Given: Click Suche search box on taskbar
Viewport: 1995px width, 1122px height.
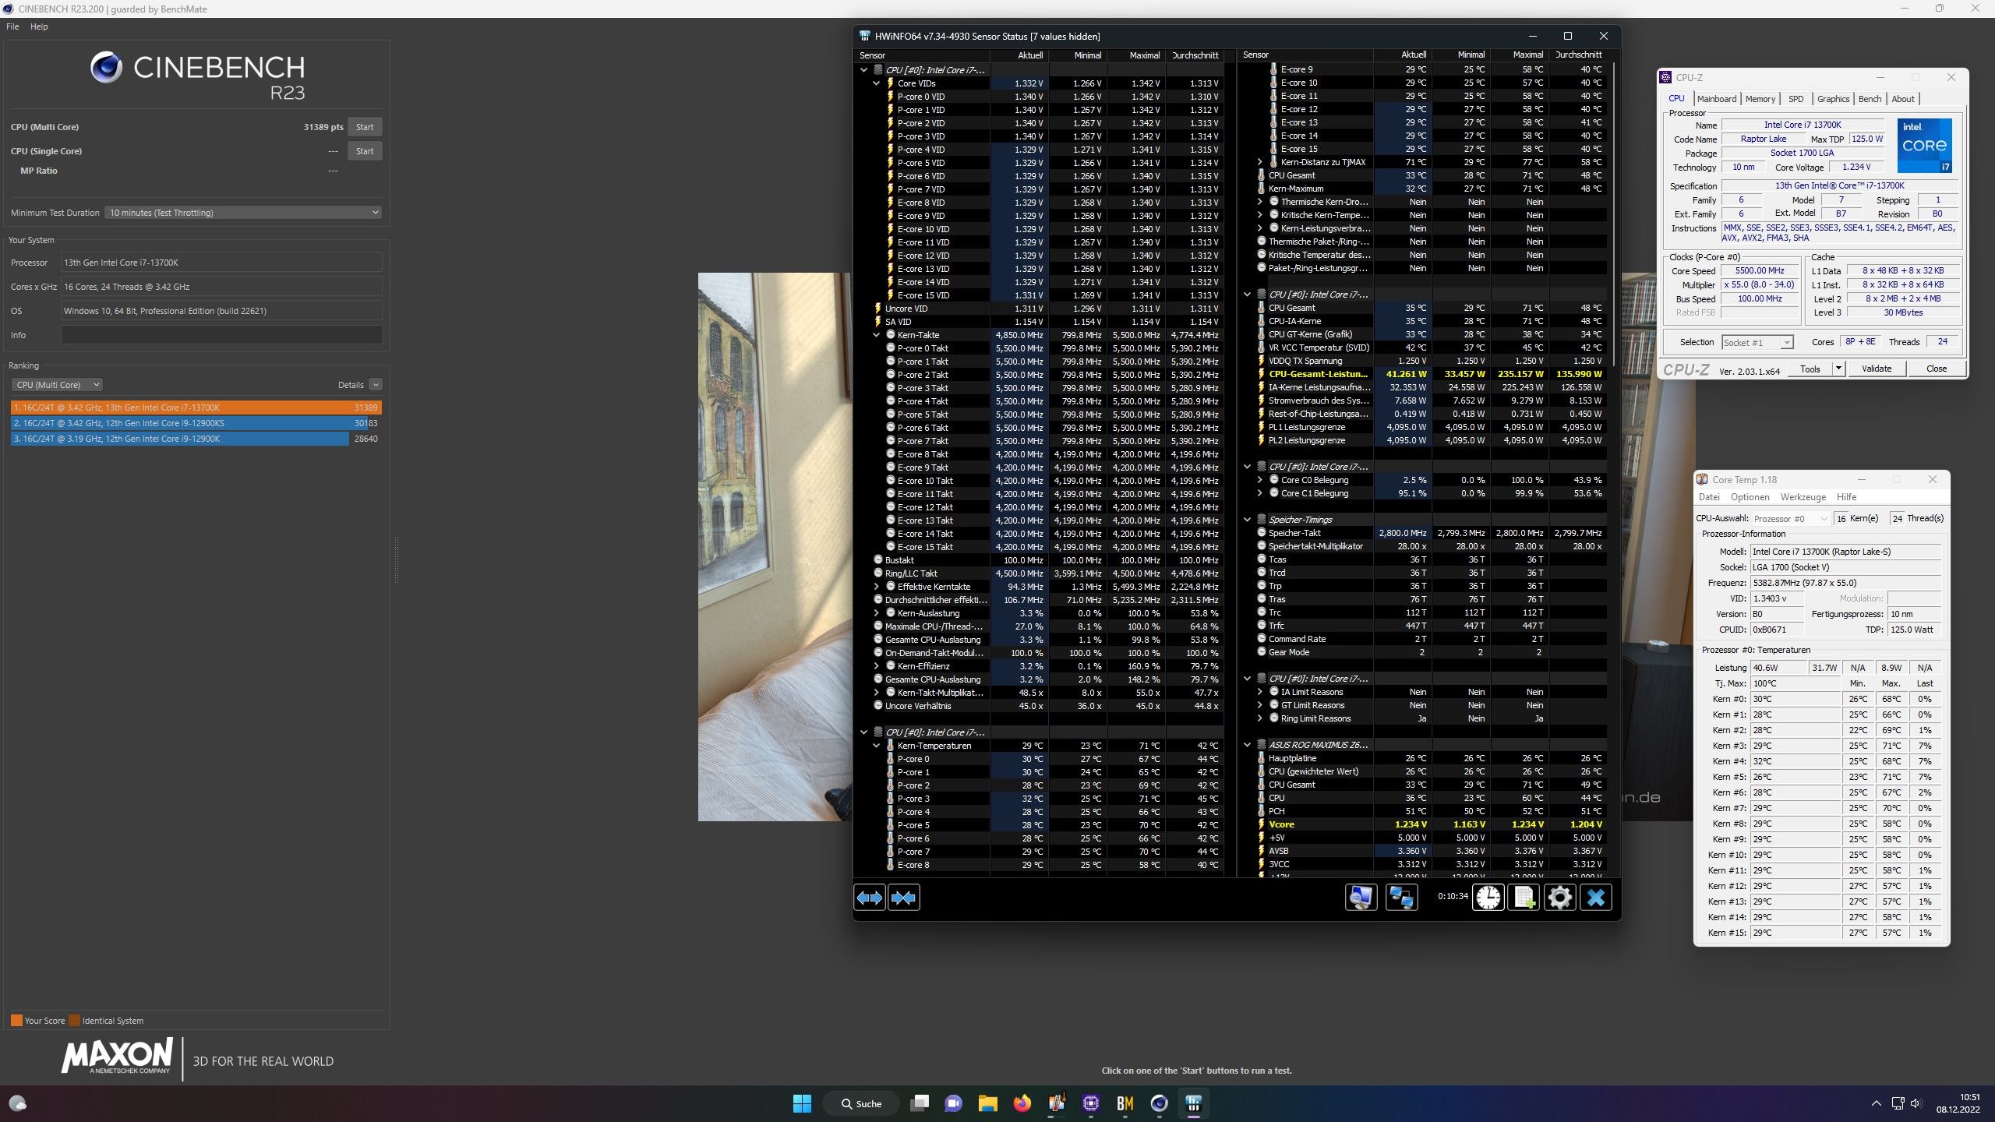Looking at the screenshot, I should coord(861,1103).
